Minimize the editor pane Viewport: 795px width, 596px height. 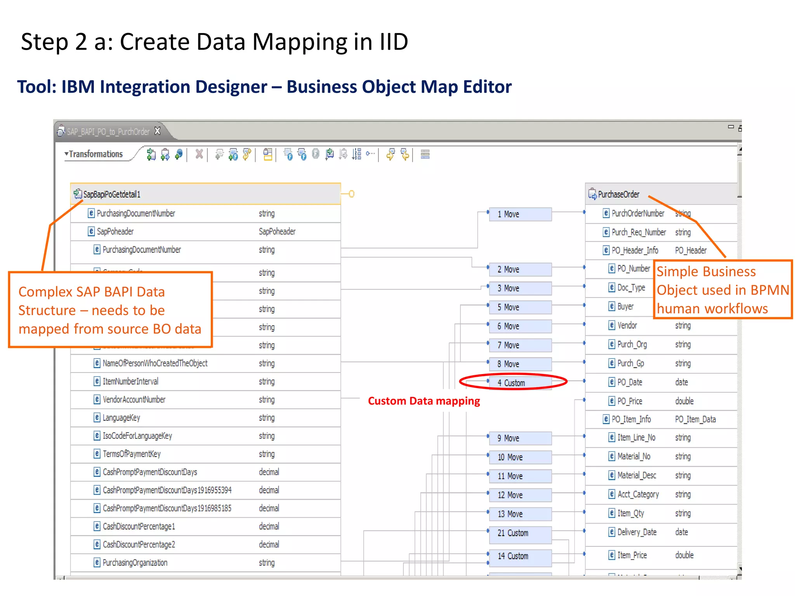pos(731,127)
